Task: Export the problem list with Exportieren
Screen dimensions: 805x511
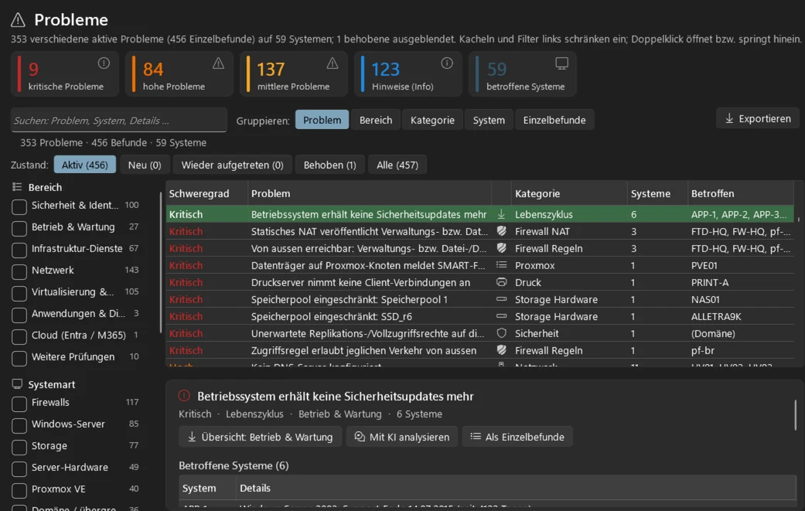Action: (x=758, y=118)
